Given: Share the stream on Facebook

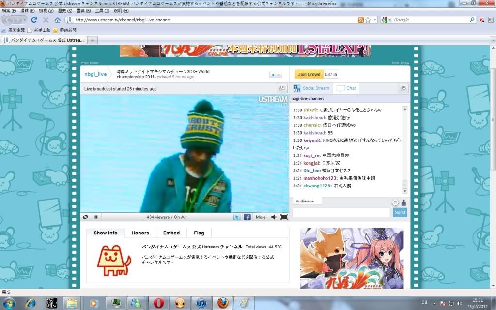Looking at the screenshot, I should pyautogui.click(x=248, y=217).
